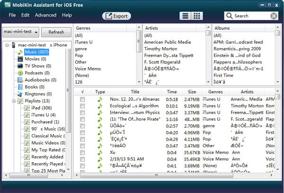Image resolution: width=284 pixels, height=193 pixels.
Task: Sort tracks by Size column header
Action: click(192, 92)
